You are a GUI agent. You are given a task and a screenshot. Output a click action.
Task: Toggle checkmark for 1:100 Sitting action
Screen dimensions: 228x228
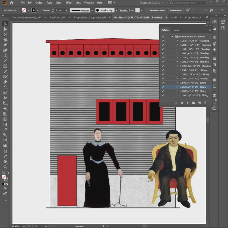(x=163, y=78)
